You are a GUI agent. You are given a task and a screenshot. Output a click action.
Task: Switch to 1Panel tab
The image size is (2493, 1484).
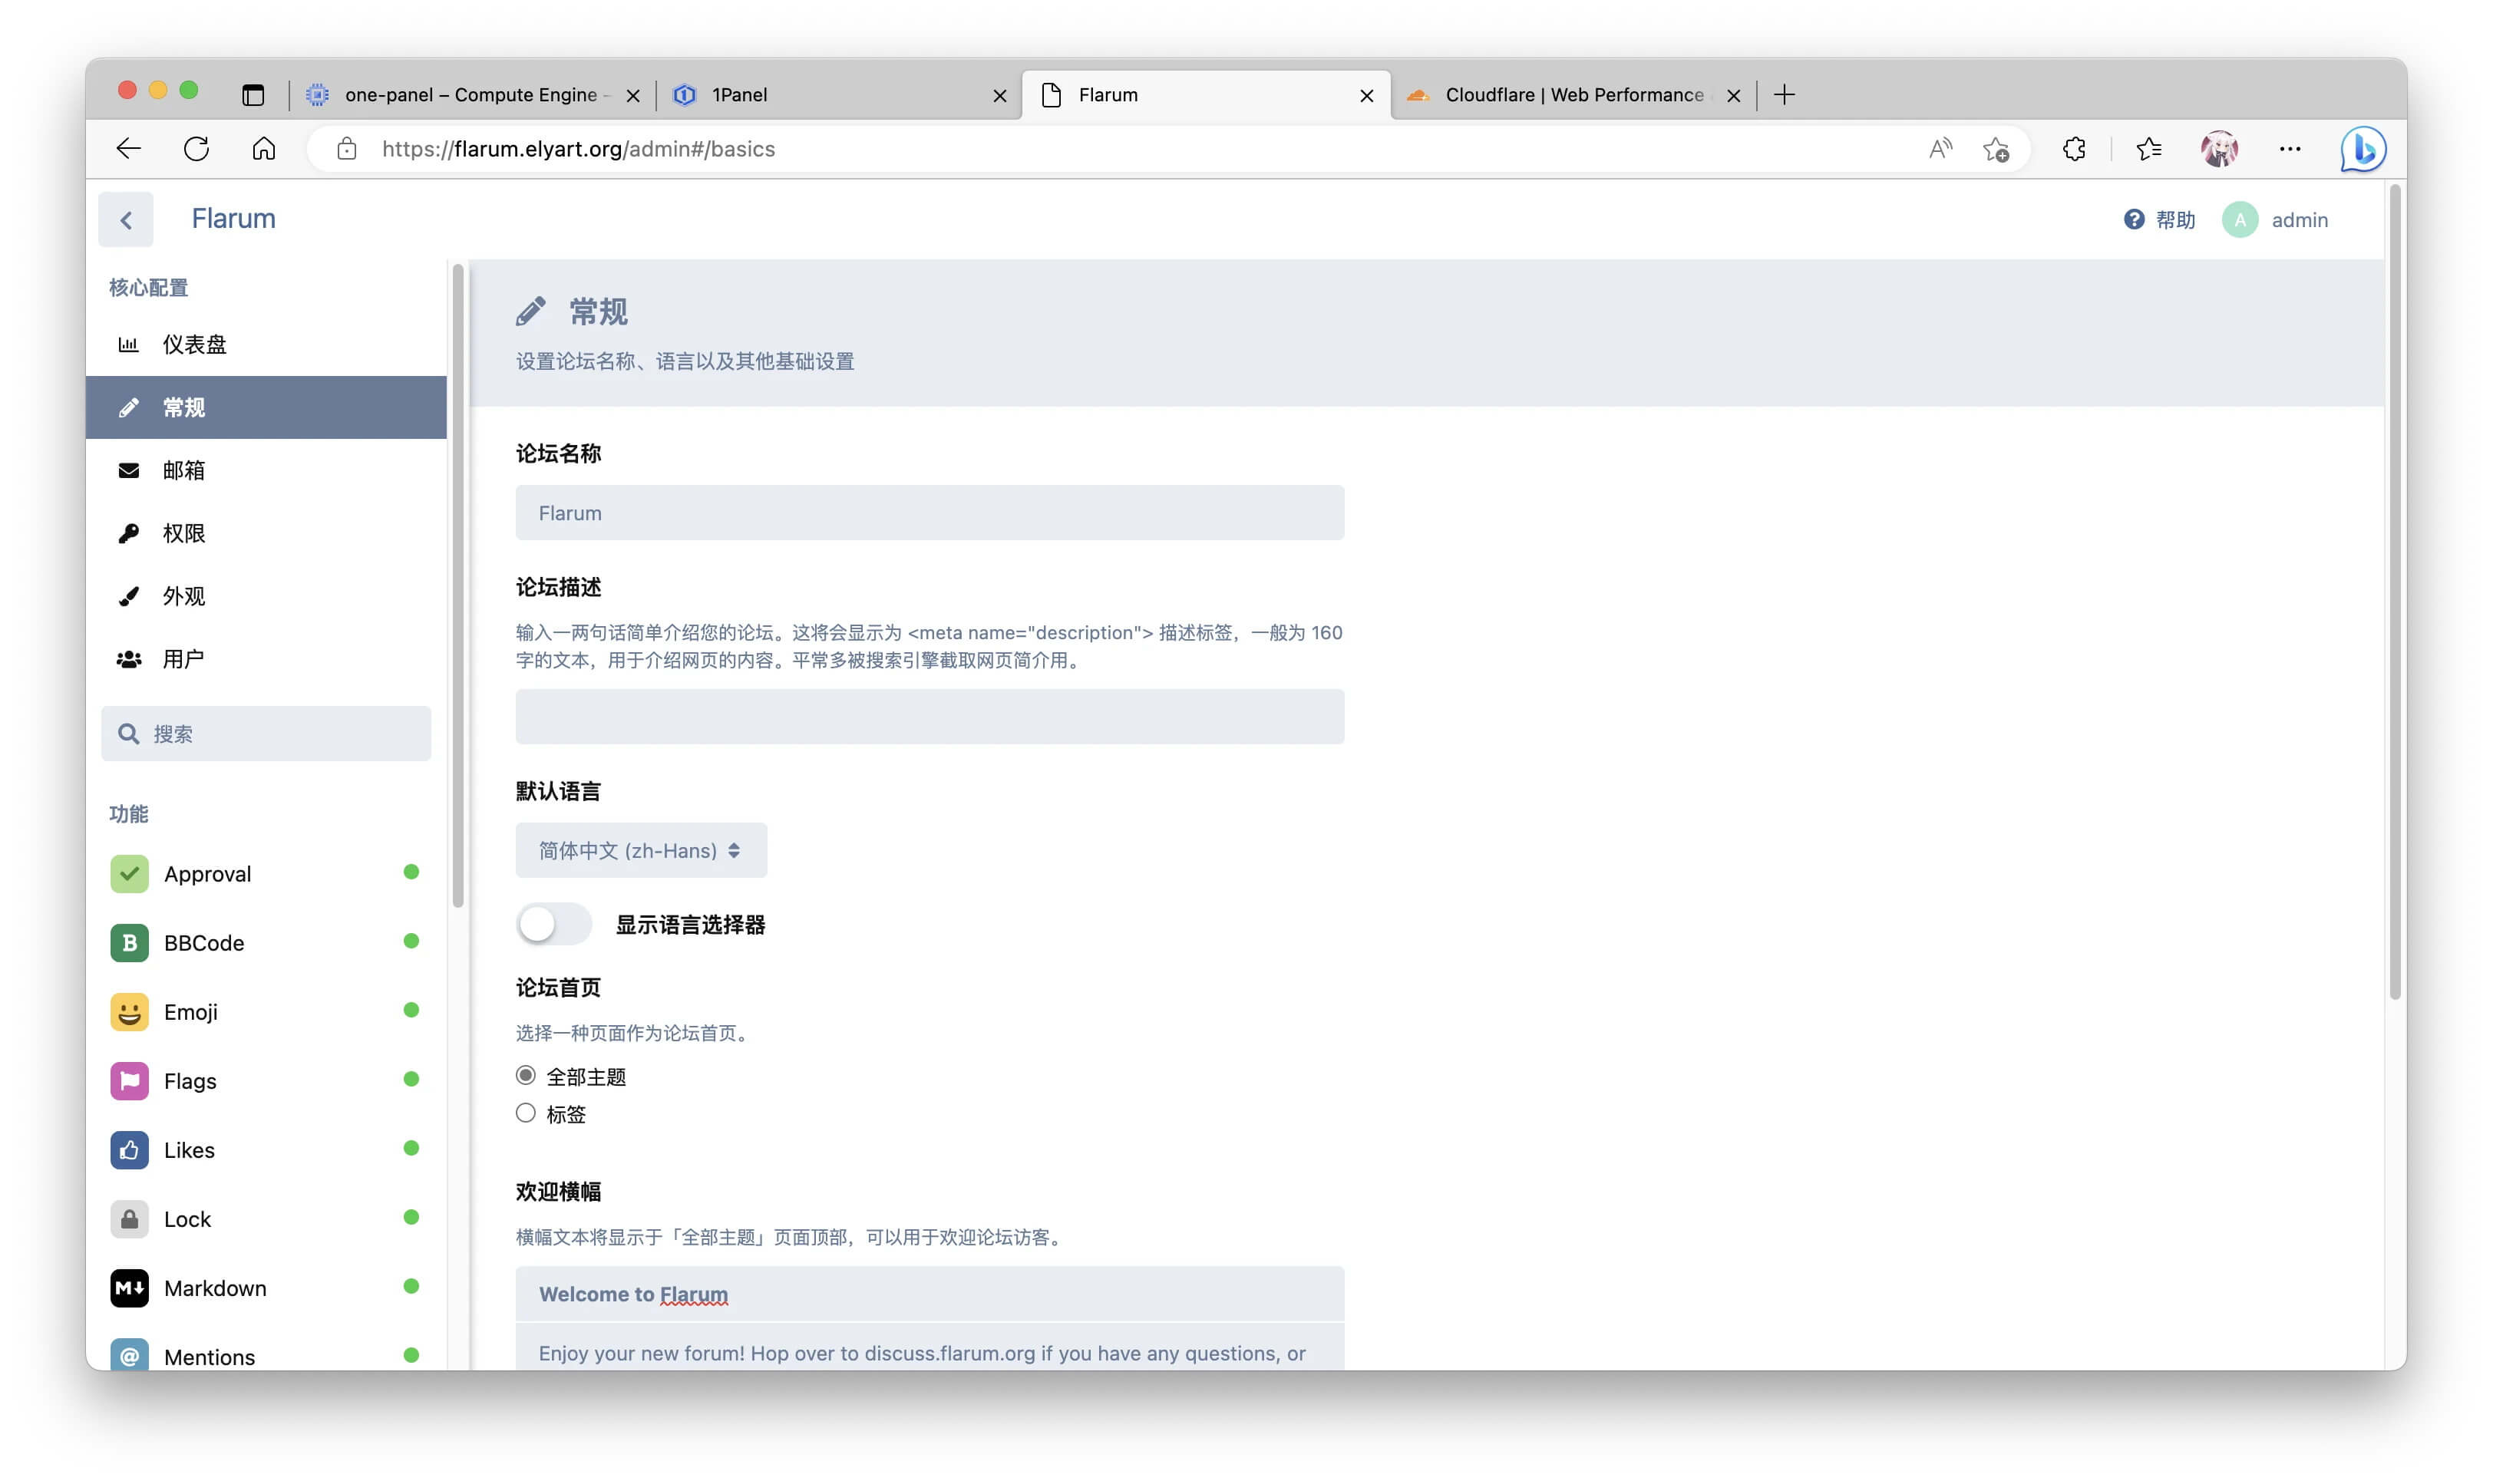tap(838, 95)
